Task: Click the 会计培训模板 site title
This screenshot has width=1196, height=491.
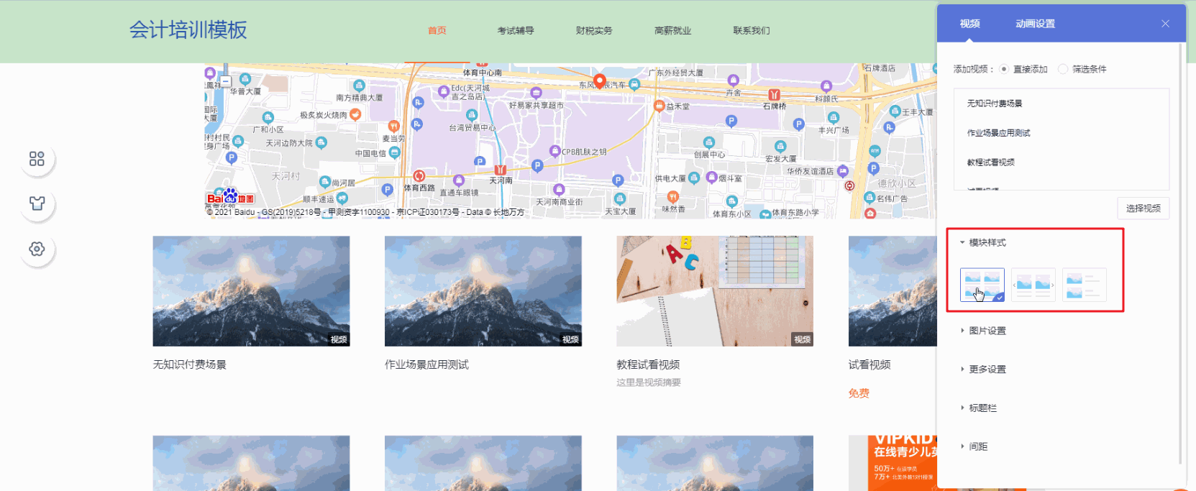Action: point(188,29)
